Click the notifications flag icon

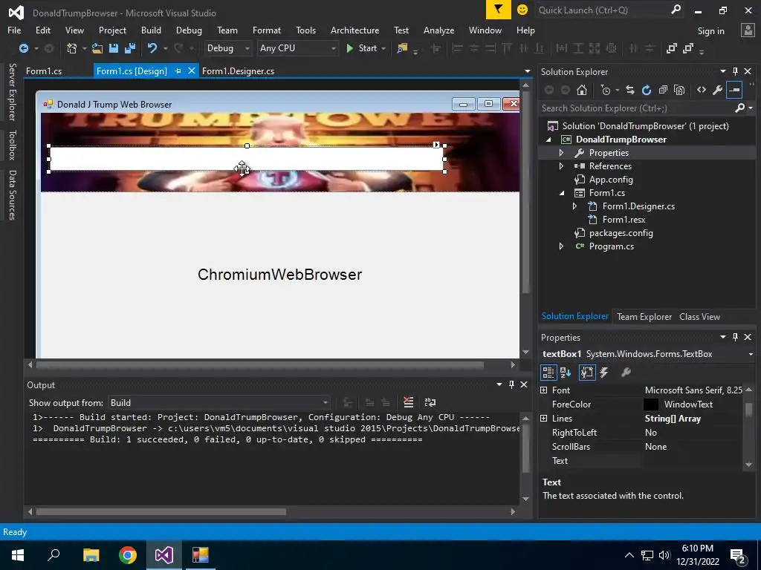[499, 10]
